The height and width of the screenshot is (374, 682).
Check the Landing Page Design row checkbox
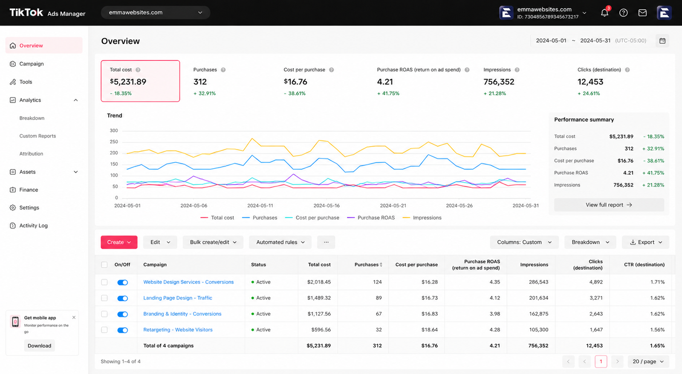tap(104, 298)
